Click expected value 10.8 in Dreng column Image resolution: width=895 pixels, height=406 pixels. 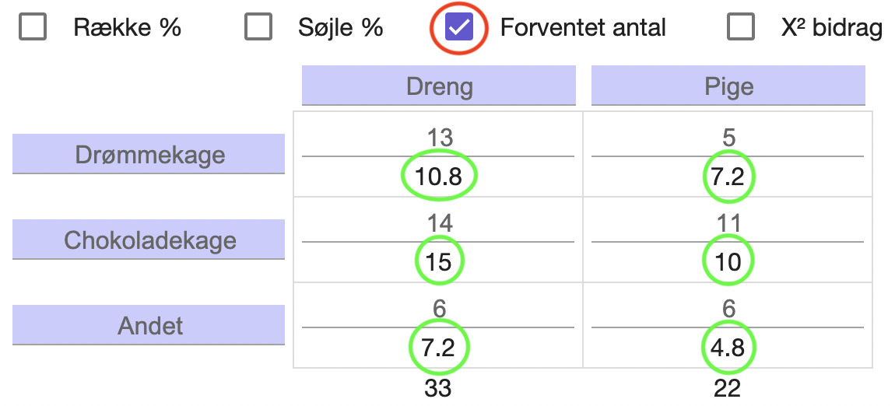coord(438,177)
